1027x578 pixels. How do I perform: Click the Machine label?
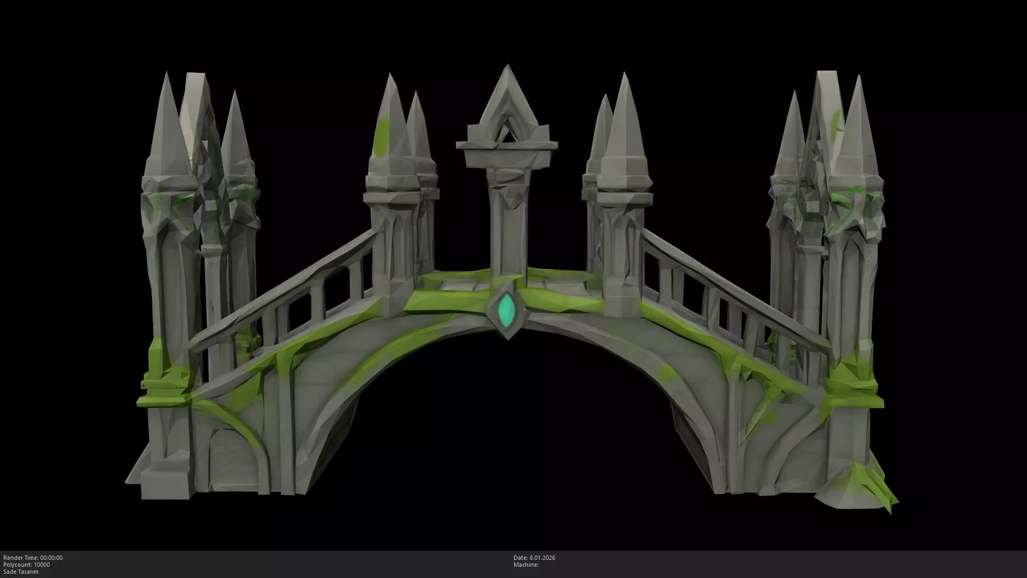point(526,565)
